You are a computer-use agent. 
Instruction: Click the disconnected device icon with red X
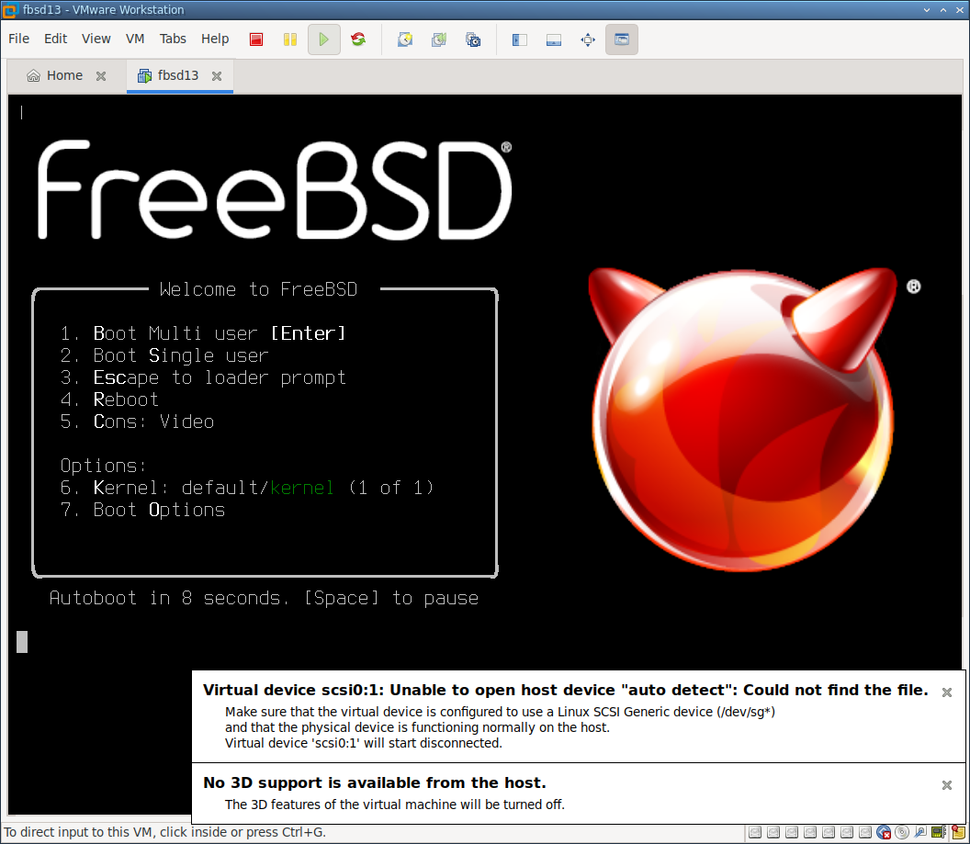click(884, 833)
